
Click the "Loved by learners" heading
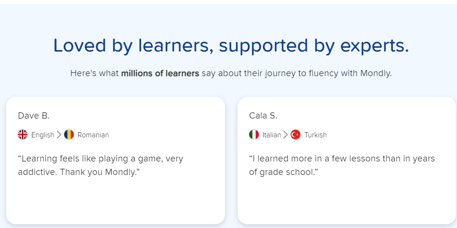pyautogui.click(x=231, y=45)
